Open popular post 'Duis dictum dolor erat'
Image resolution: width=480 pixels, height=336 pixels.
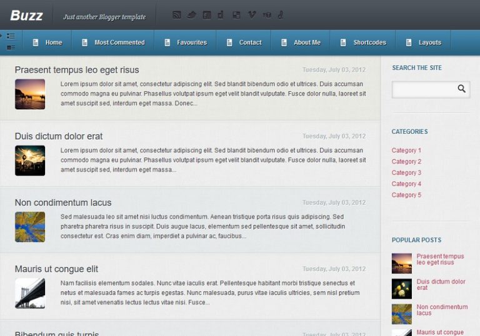[441, 285]
